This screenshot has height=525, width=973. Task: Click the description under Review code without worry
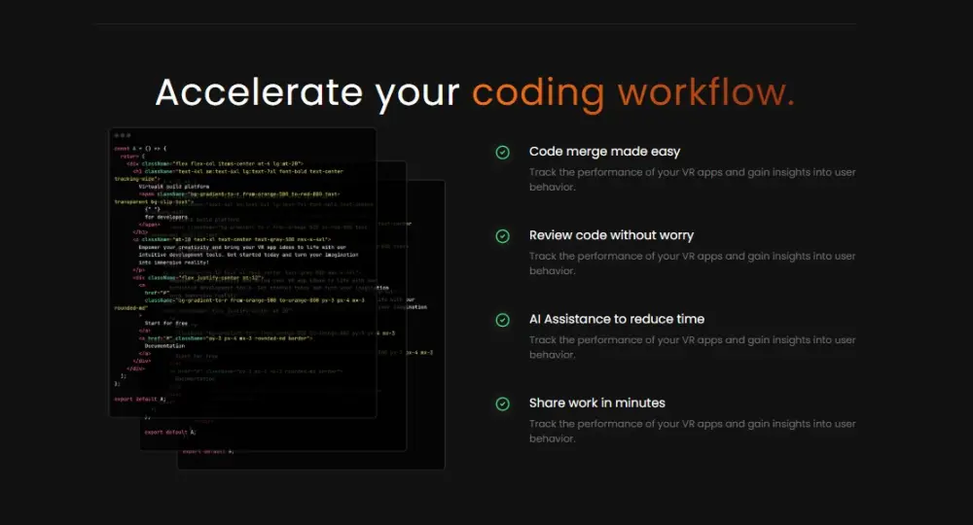[x=693, y=262]
